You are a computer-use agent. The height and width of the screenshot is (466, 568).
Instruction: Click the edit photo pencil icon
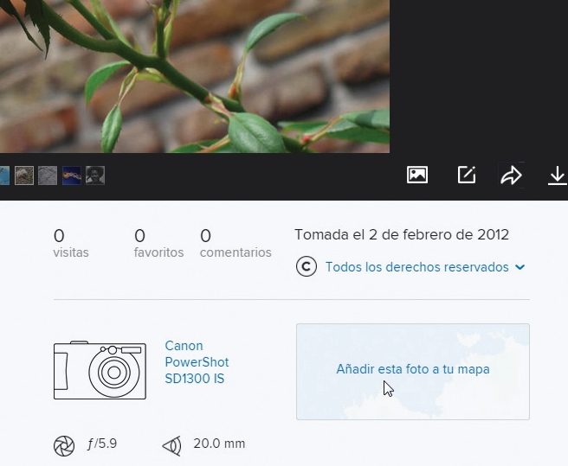pyautogui.click(x=467, y=176)
